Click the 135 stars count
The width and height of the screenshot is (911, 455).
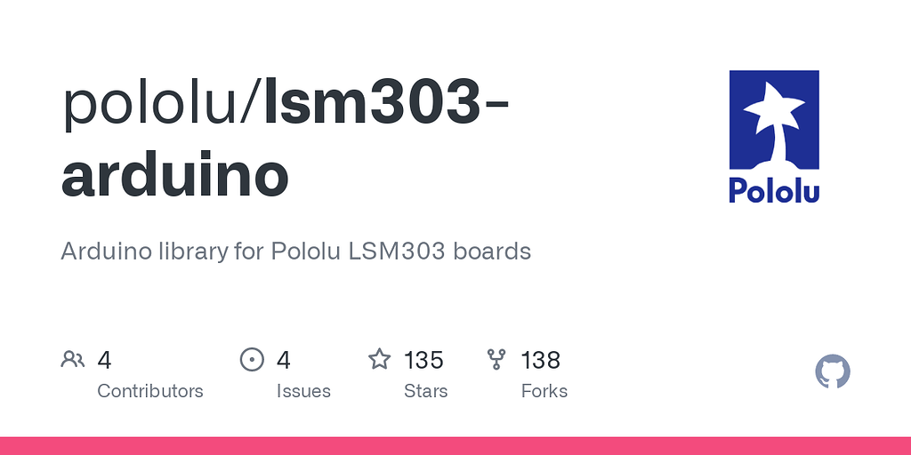pos(423,360)
